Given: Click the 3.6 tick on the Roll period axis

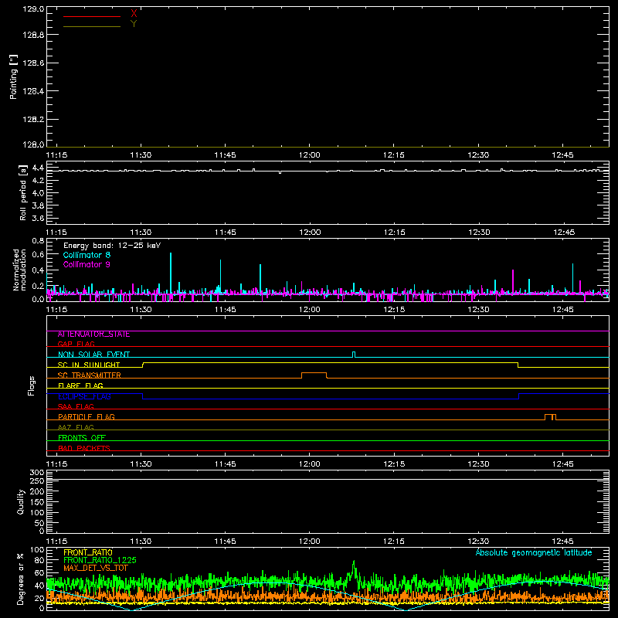Looking at the screenshot, I should pyautogui.click(x=38, y=218).
